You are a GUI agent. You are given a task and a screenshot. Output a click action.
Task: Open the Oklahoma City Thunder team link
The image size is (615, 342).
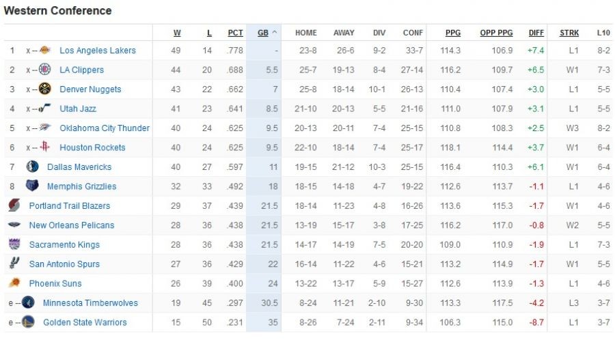click(105, 128)
